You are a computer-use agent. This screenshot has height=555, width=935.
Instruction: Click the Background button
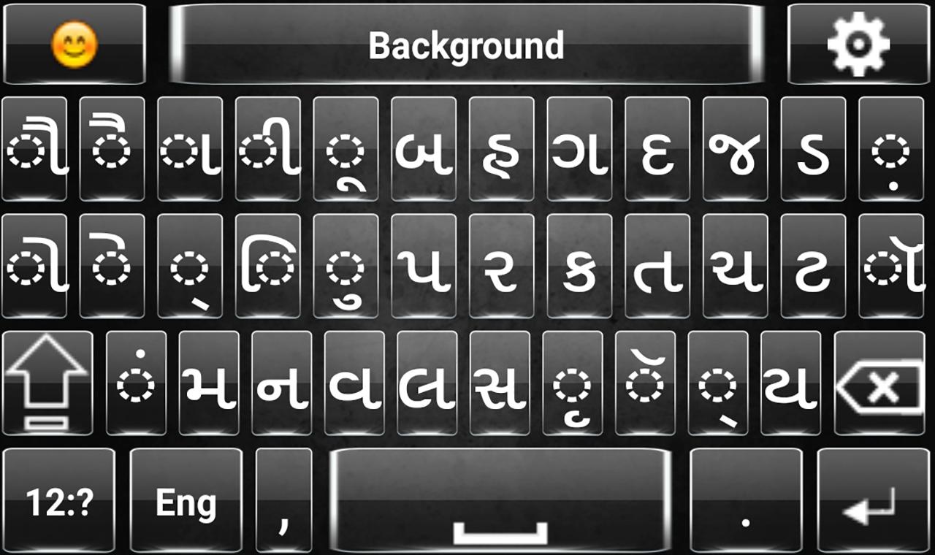[x=467, y=44]
